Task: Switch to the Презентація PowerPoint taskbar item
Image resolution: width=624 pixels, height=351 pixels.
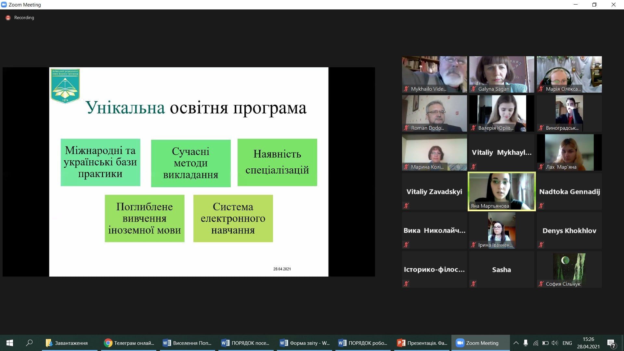Action: click(x=422, y=343)
